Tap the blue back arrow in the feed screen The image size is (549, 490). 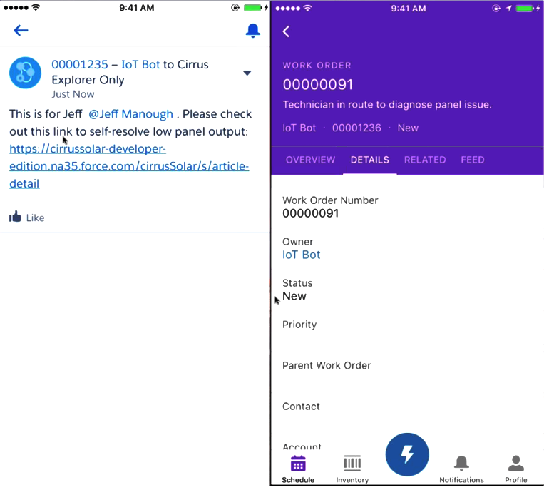click(x=21, y=31)
